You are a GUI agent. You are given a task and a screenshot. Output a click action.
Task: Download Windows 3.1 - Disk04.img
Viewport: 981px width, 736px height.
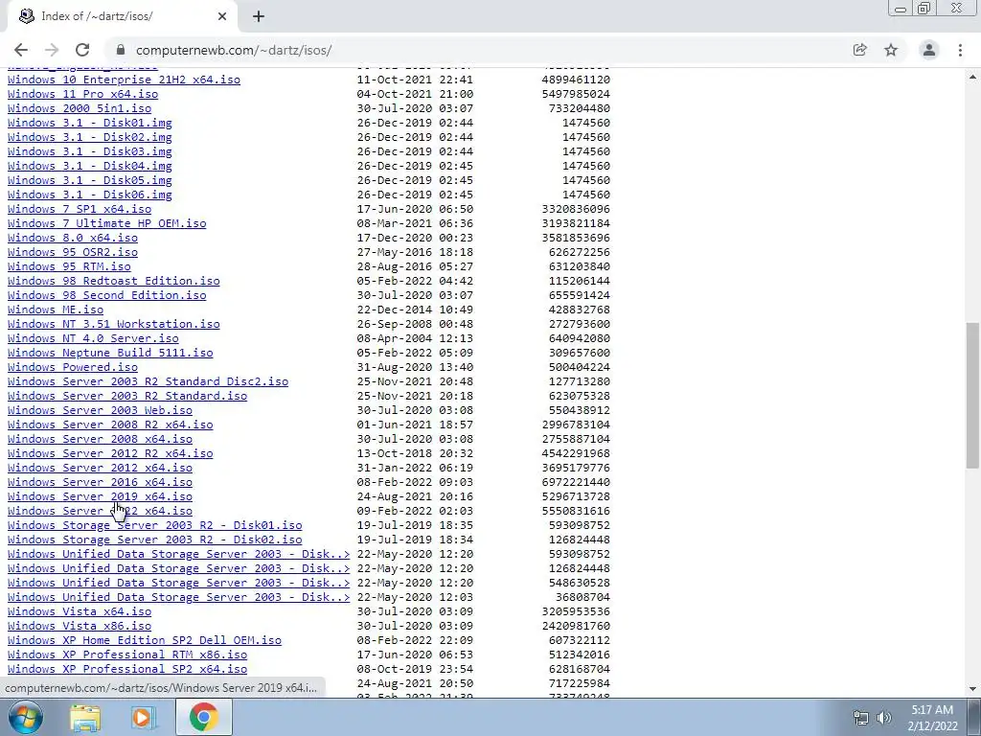point(89,166)
